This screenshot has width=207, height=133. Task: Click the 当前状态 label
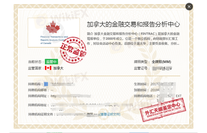(36, 62)
